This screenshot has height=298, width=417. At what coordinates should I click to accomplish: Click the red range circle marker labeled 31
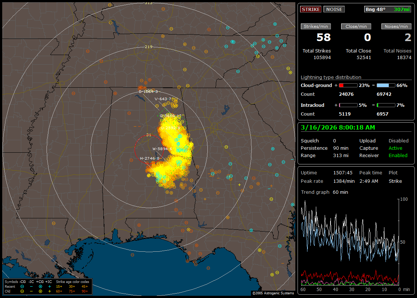[148, 135]
